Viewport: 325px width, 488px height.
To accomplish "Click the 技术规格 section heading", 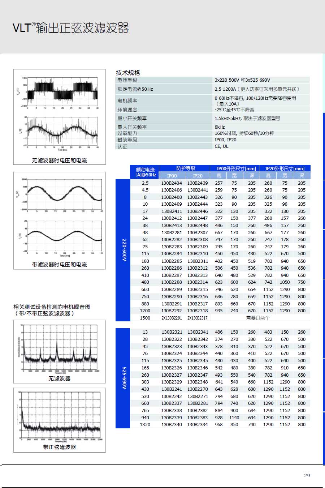I will (x=128, y=73).
